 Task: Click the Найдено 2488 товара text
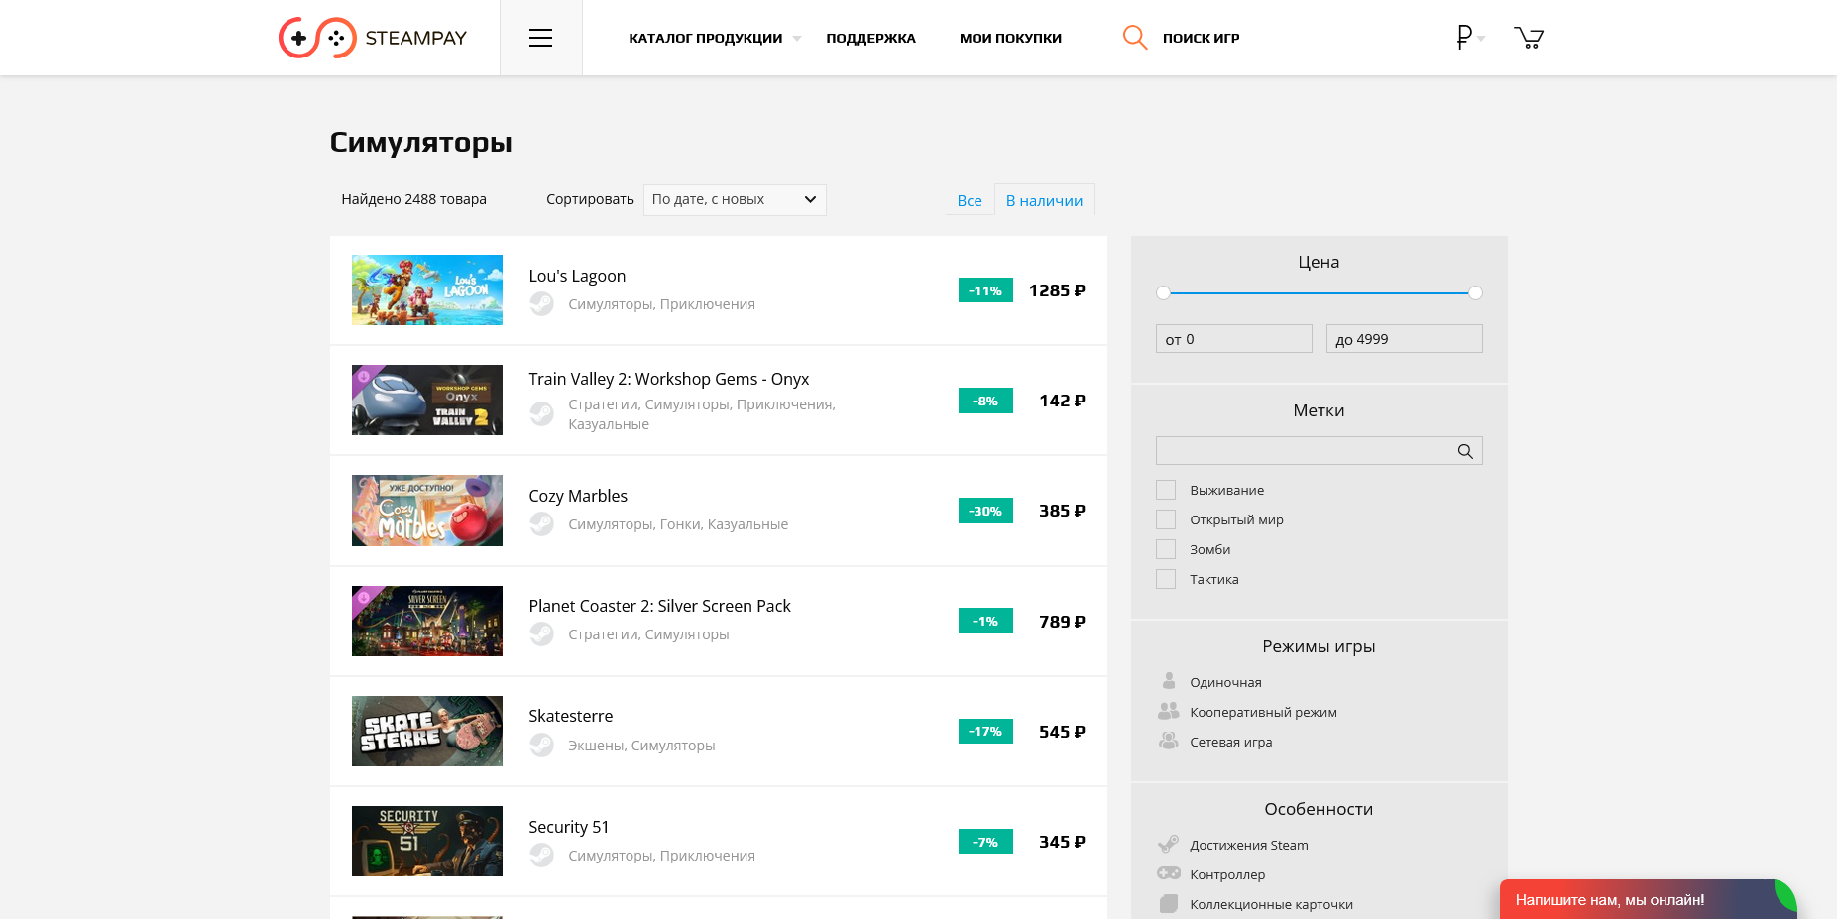(x=413, y=199)
